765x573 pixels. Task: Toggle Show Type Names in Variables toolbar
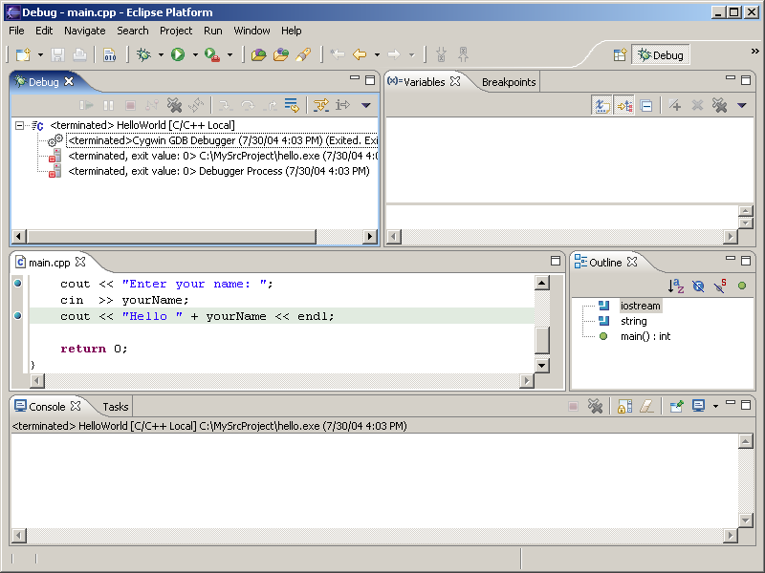click(x=601, y=105)
